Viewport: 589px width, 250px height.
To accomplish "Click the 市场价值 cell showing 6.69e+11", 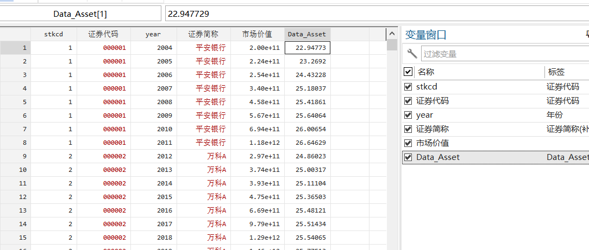I will [x=258, y=210].
